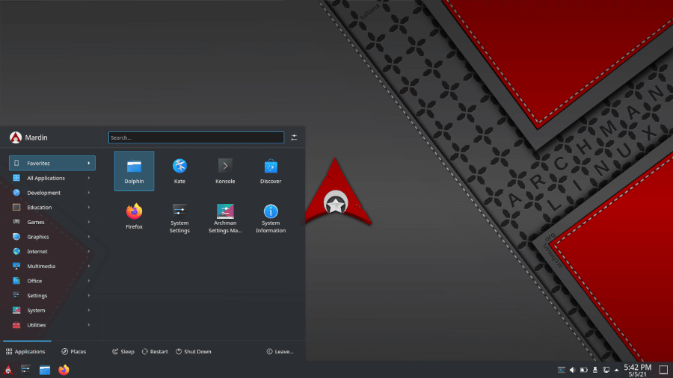This screenshot has height=378, width=673.
Task: Open system settings icon in taskbar
Action: coord(25,370)
